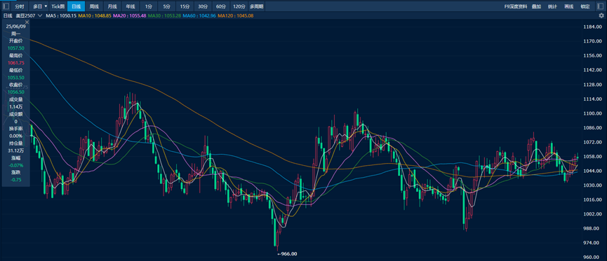This screenshot has width=607, height=261.
Task: Choose the 5分 minute interval
Action: (166, 6)
